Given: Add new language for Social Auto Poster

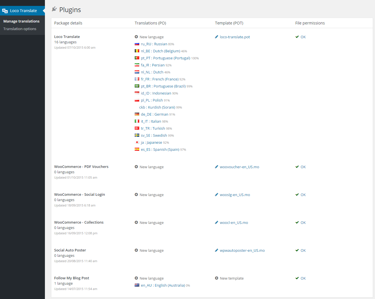Looking at the screenshot, I should [x=151, y=250].
